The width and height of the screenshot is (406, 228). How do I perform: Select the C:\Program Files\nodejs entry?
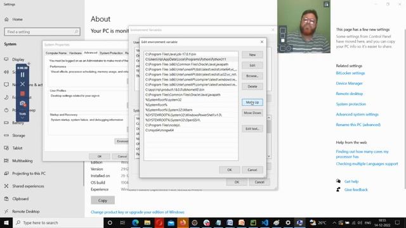191,125
